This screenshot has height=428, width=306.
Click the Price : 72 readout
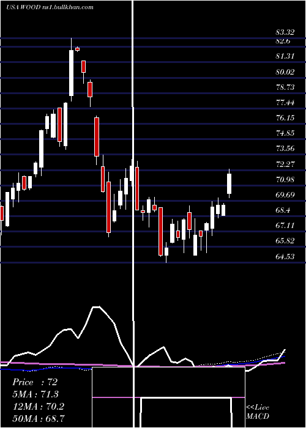(35, 382)
